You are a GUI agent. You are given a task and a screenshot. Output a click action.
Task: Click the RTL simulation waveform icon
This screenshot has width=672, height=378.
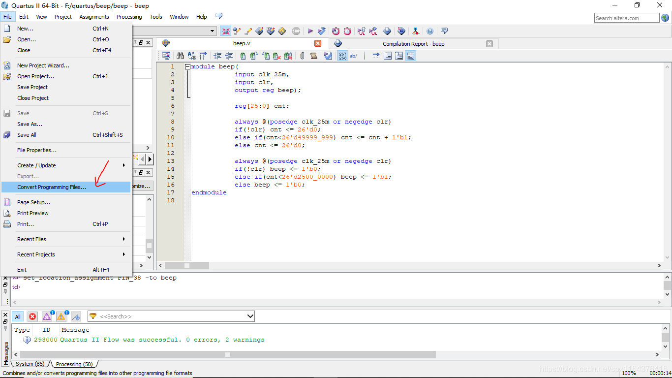(x=362, y=31)
